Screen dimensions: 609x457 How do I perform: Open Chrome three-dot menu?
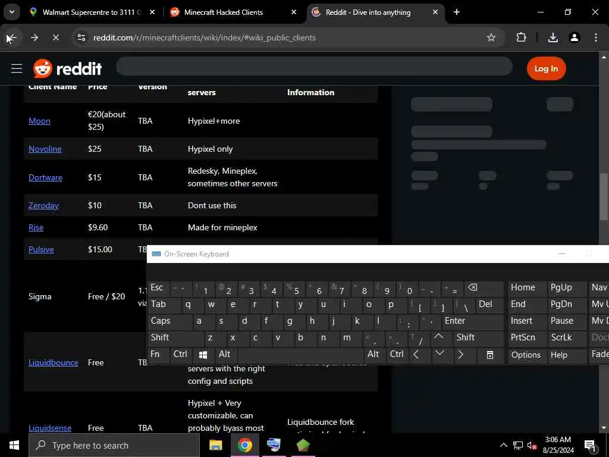pos(596,37)
